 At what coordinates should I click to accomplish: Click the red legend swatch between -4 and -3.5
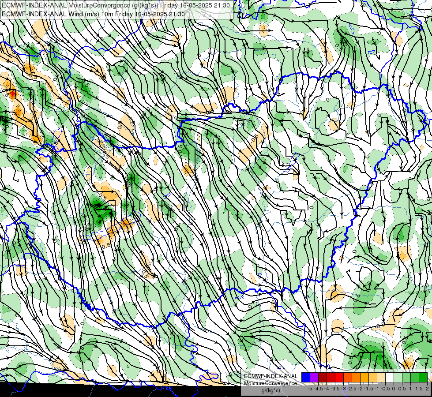pyautogui.click(x=331, y=377)
